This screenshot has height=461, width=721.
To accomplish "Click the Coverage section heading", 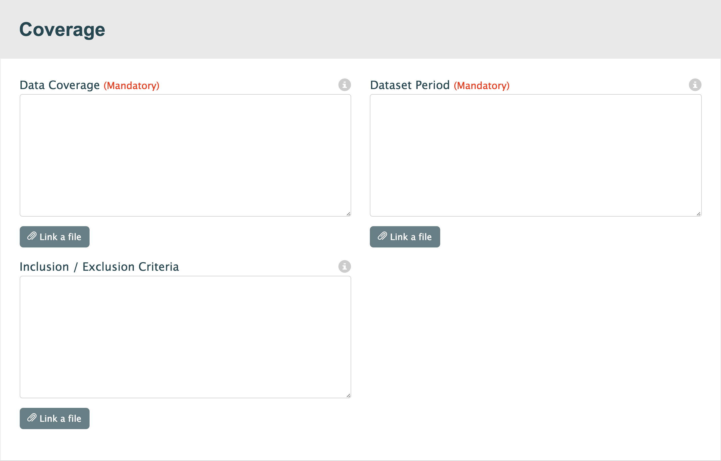I will click(x=62, y=29).
